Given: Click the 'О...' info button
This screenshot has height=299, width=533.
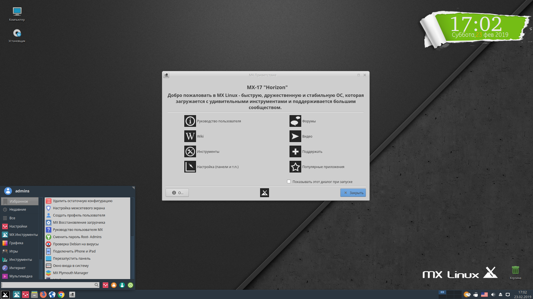Looking at the screenshot, I should [177, 192].
